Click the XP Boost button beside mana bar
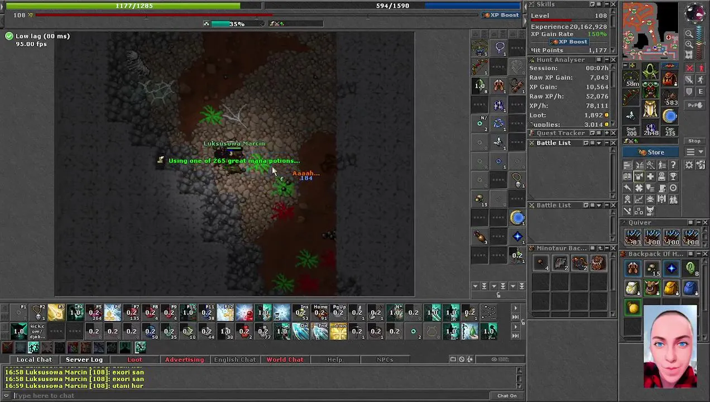The height and width of the screenshot is (402, 710). click(x=501, y=15)
